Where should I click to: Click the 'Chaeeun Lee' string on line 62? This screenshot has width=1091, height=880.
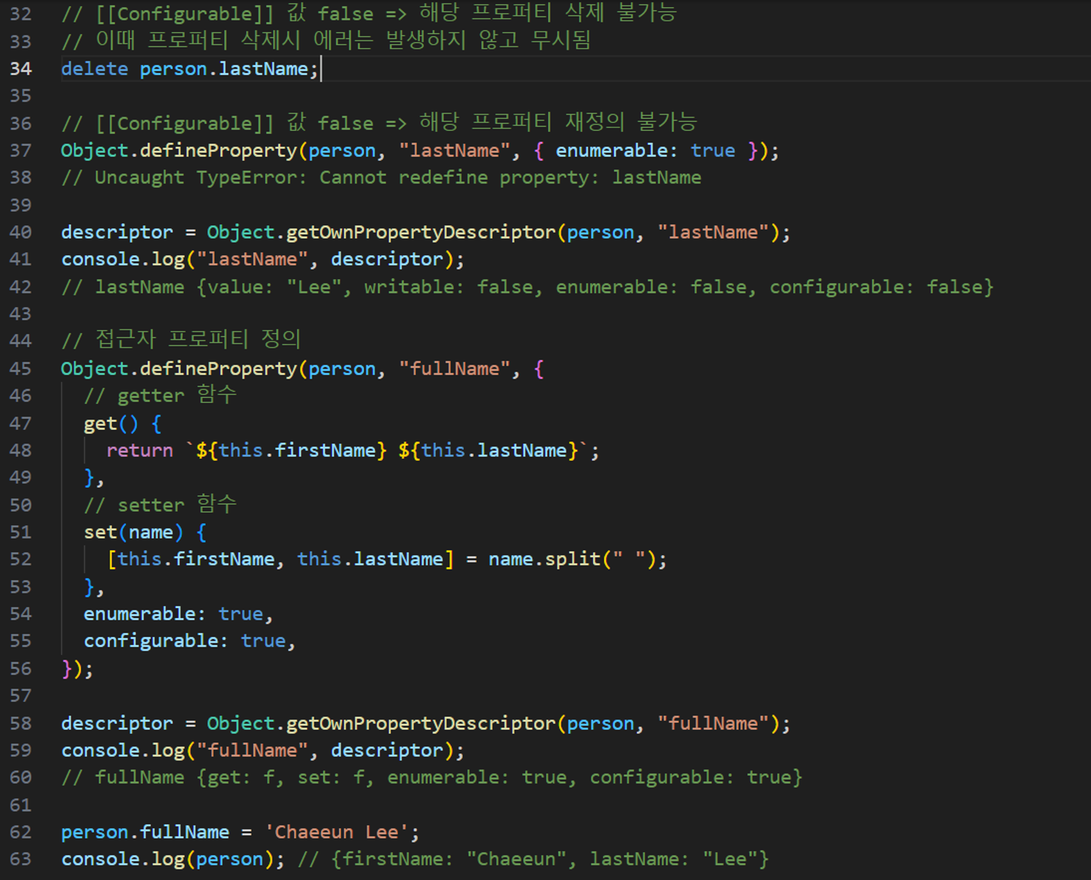[x=337, y=833]
